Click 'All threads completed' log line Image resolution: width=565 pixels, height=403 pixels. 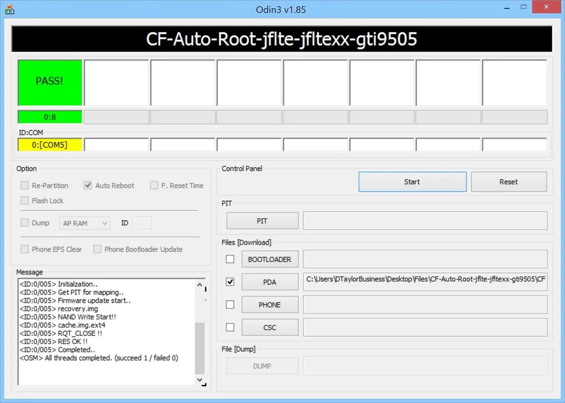coord(98,358)
